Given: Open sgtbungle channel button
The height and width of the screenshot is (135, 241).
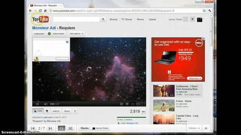Looking at the screenshot, I should (x=39, y=34).
